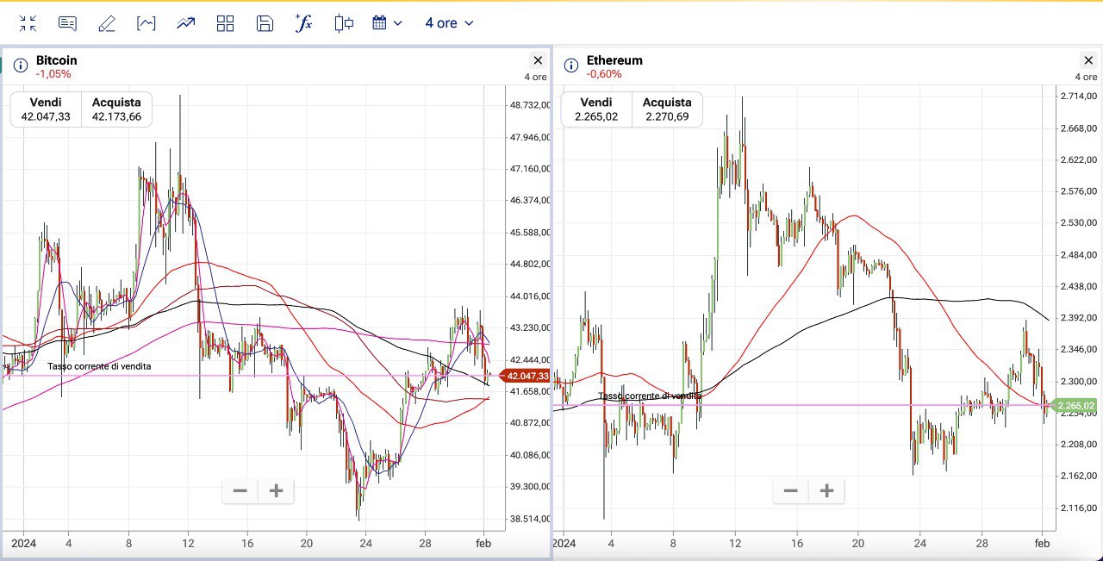Select the pencil drawing tool
1103x561 pixels.
point(107,23)
